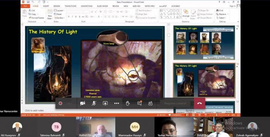Adjust the zoom slider in the status bar
Image resolution: width=270 pixels, height=137 pixels.
click(219, 115)
